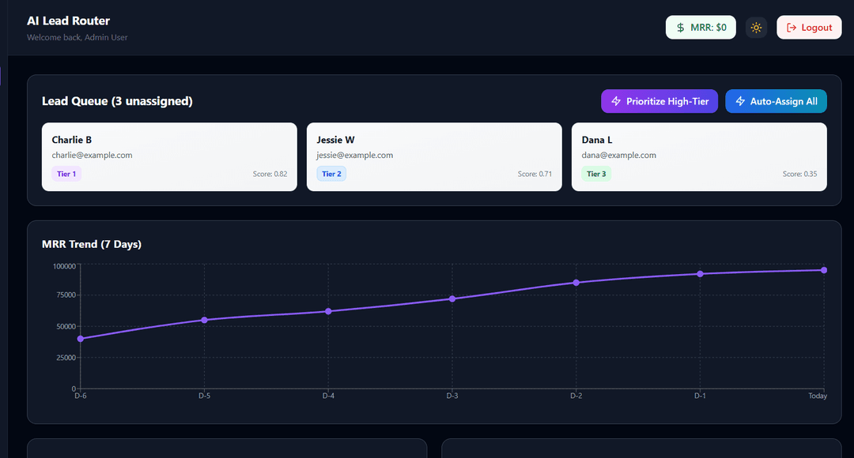Click the Tier 1 badge
Image resolution: width=854 pixels, height=458 pixels.
[x=66, y=174]
